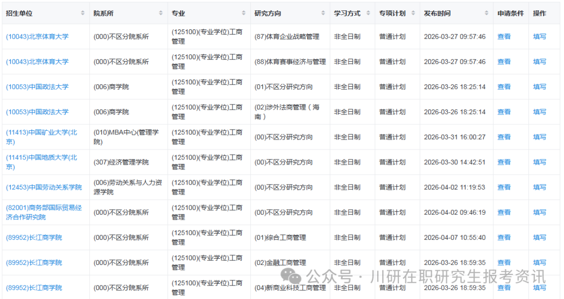
Task: Sort by the 招生单位 column arrows
Action: pos(83,13)
